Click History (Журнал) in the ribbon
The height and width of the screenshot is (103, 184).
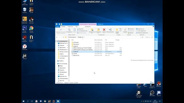pos(131,33)
